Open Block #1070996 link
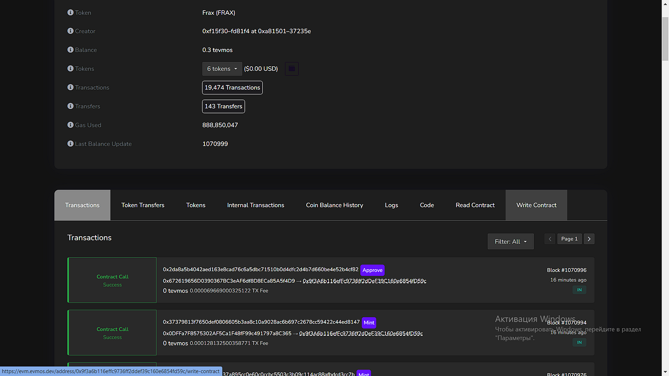The image size is (669, 376). 567,270
